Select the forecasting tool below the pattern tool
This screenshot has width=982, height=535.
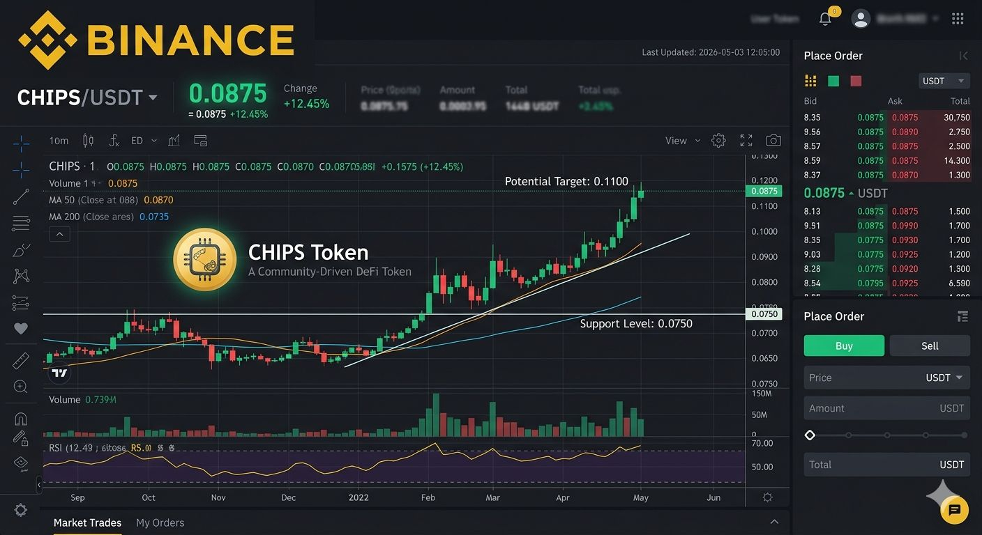[21, 303]
